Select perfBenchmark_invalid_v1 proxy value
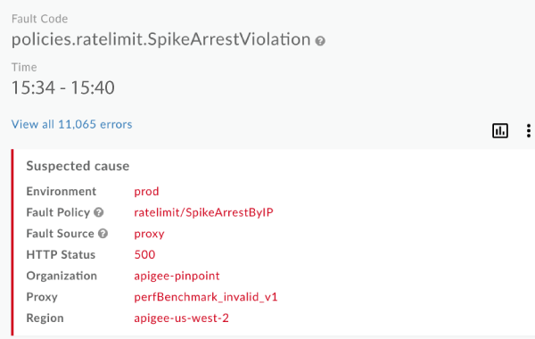535x339 pixels. pos(206,297)
